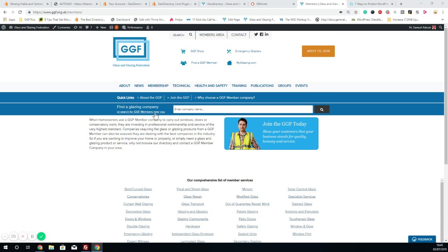Open Hi, Samuel Adusei account menu
The image size is (448, 252).
click(x=422, y=27)
